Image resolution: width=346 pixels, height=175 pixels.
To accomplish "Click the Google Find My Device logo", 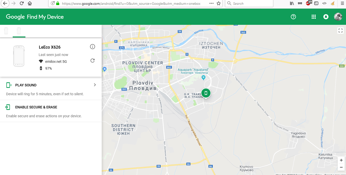I will coord(35,17).
